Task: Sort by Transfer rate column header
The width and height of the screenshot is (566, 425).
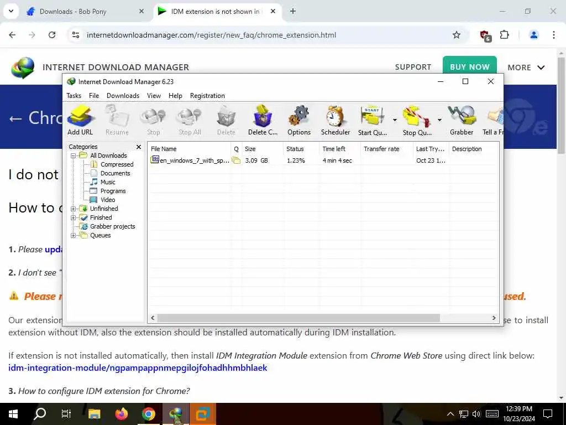Action: [x=386, y=149]
